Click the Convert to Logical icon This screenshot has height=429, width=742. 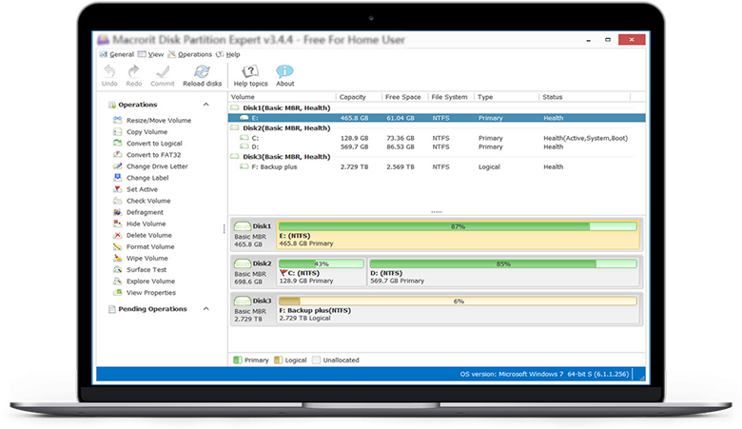coord(117,143)
